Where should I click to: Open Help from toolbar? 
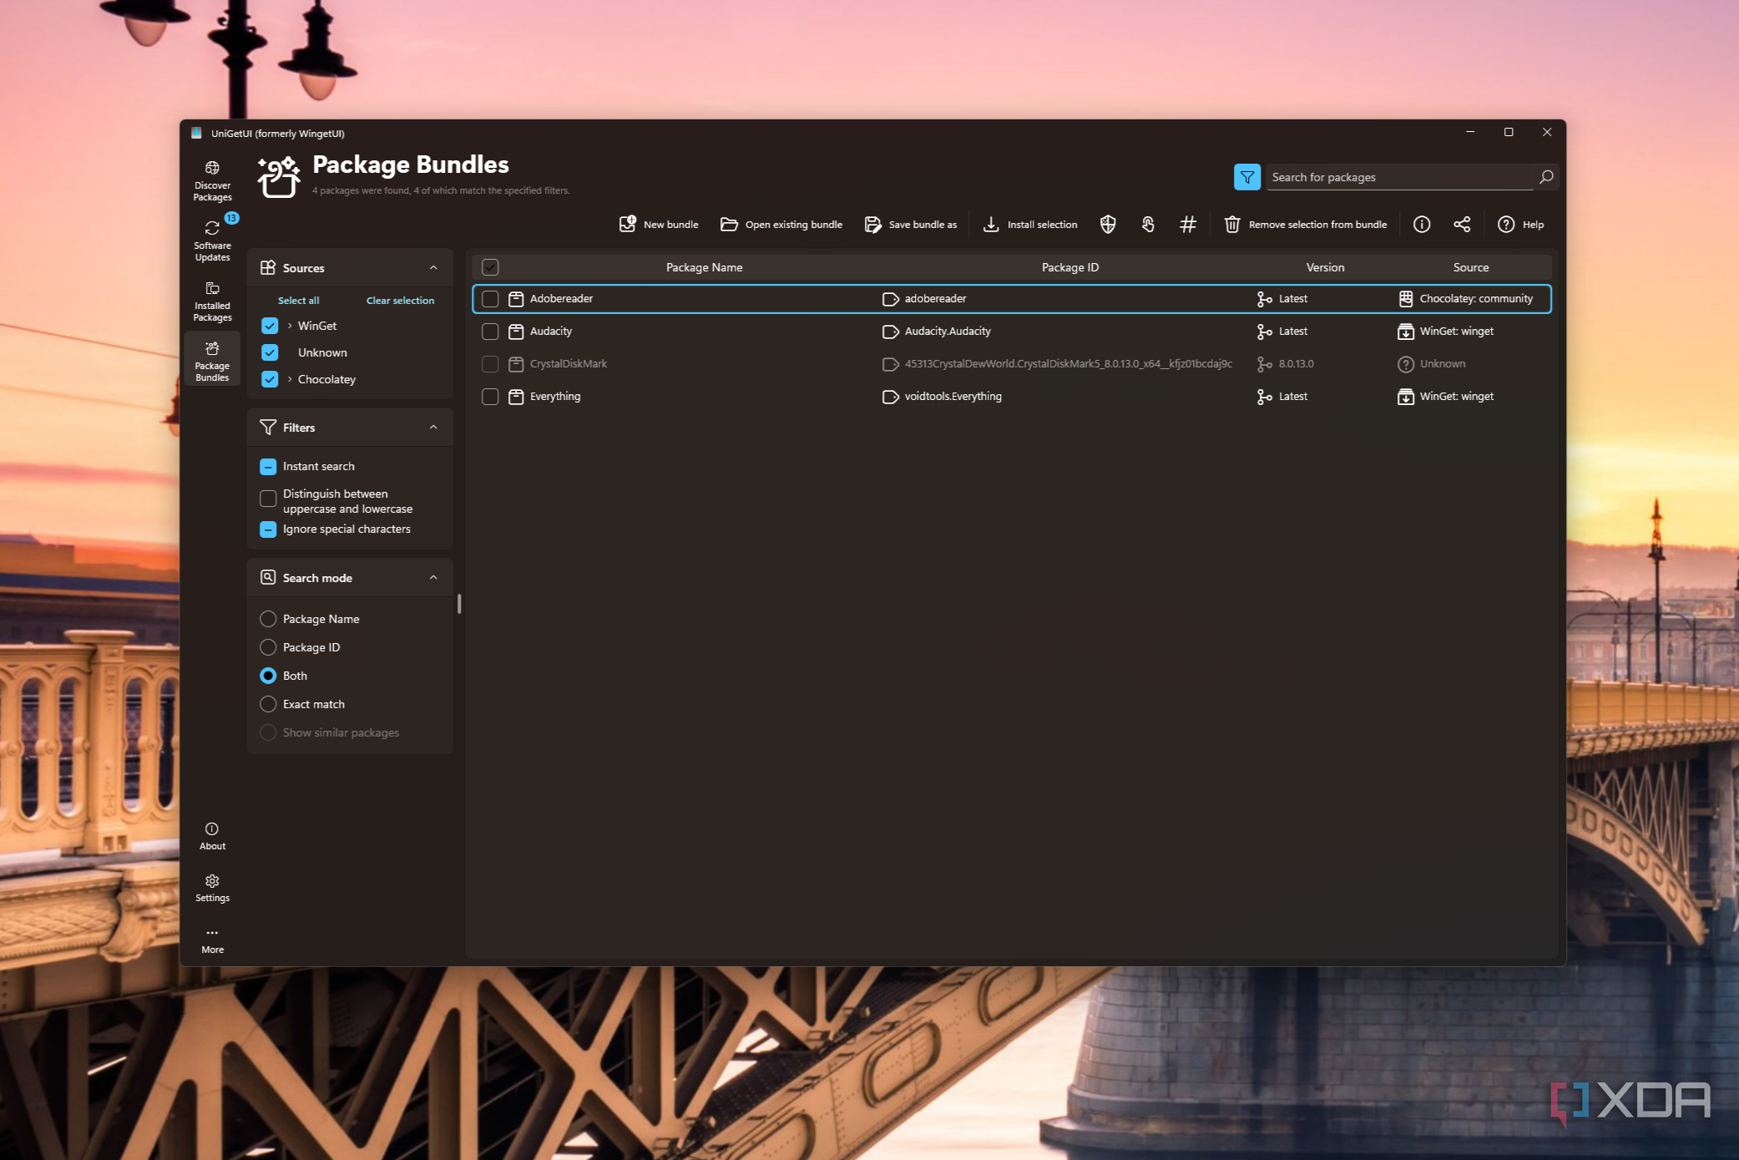pyautogui.click(x=1520, y=225)
